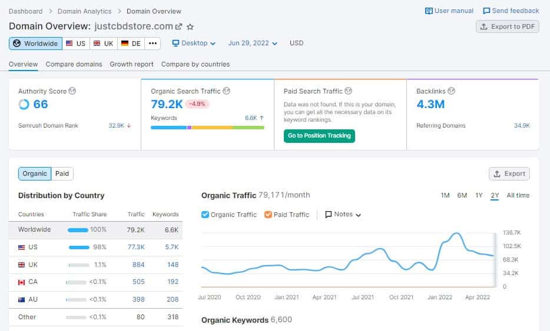Click Go to Position Tracking button
This screenshot has height=331, width=550.
(319, 136)
